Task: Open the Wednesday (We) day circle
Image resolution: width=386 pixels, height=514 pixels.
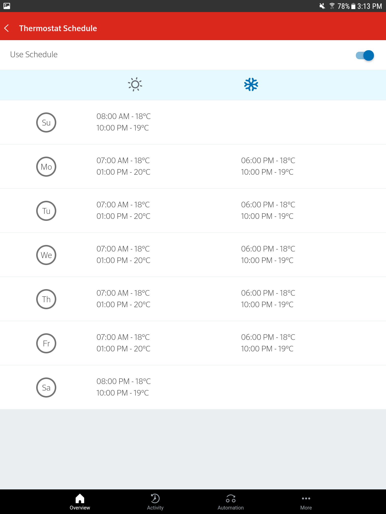Action: (46, 255)
